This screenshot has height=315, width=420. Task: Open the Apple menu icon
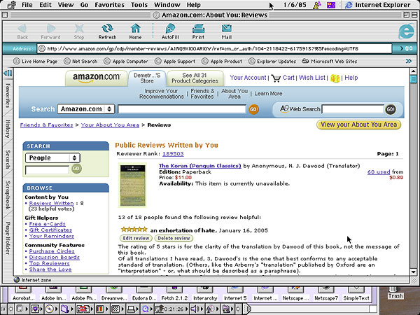click(x=12, y=5)
